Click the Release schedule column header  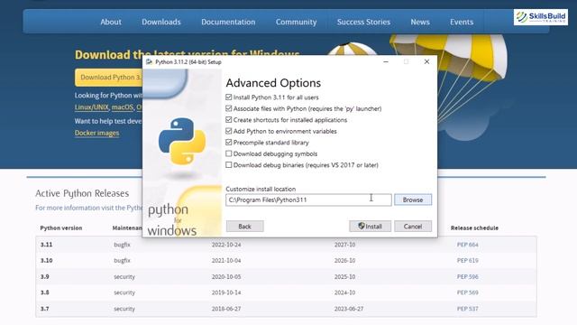point(474,228)
